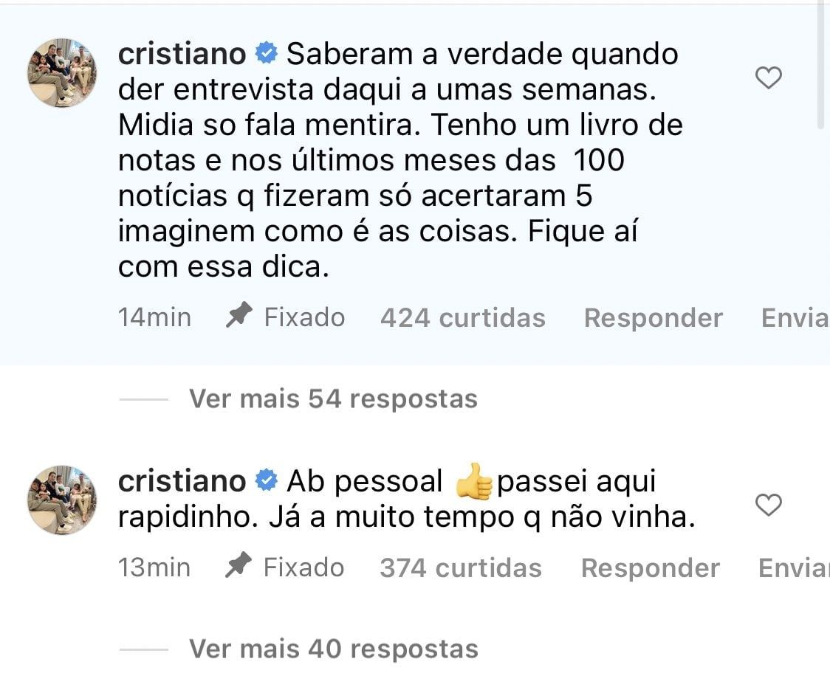Click the heart icon on the first comment
This screenshot has height=687, width=830.
769,77
